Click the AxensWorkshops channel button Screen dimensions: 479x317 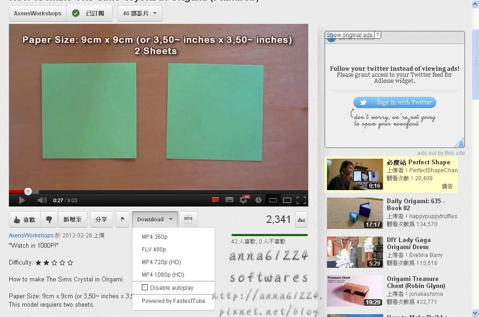click(x=37, y=14)
